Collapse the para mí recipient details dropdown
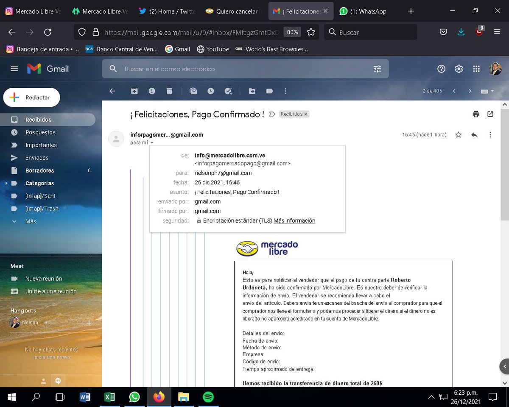Viewport: 509px width, 407px height. coord(152,143)
